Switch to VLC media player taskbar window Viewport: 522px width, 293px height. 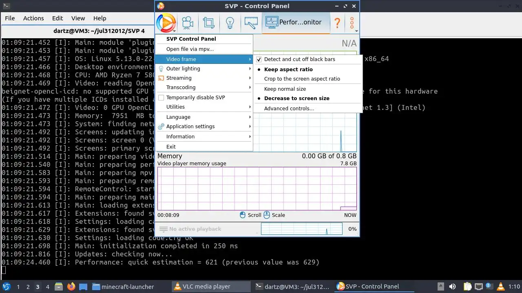click(210, 286)
